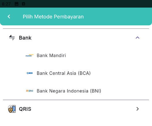The image size is (152, 126).
Task: Click the BNI logo
Action: (29, 91)
